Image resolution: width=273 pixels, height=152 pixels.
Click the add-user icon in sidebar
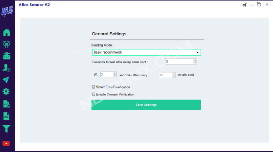point(7,68)
